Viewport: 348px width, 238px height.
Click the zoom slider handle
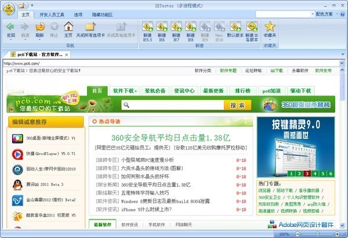click(317, 233)
